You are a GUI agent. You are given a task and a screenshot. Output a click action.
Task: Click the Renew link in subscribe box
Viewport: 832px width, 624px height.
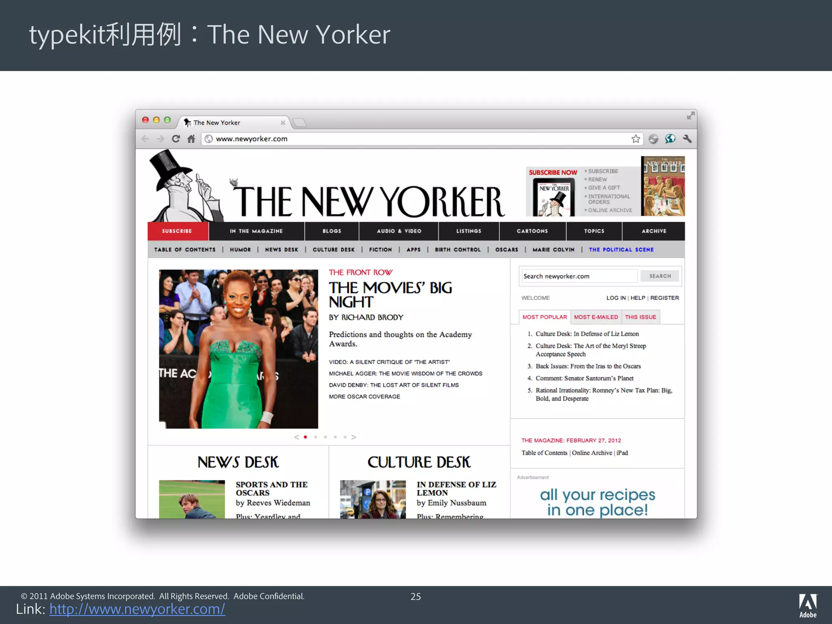tap(598, 180)
